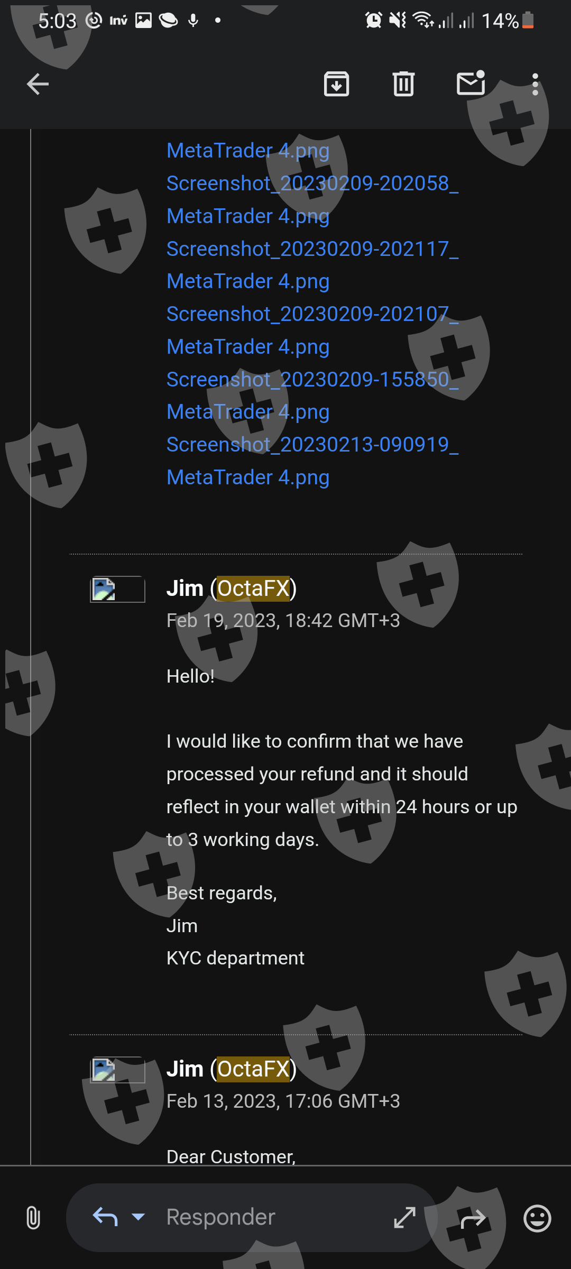Tap Jim's avatar on Feb 13 message
The image size is (571, 1269).
click(x=117, y=1070)
